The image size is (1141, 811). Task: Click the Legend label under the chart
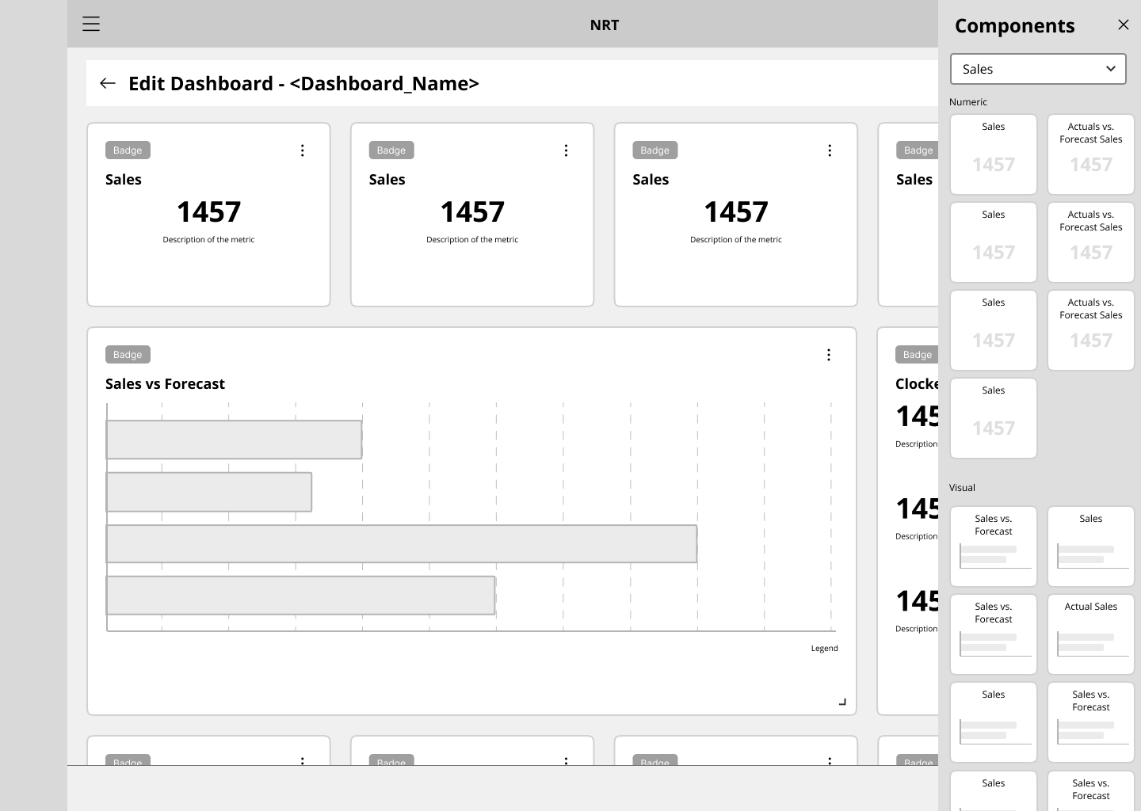[824, 648]
